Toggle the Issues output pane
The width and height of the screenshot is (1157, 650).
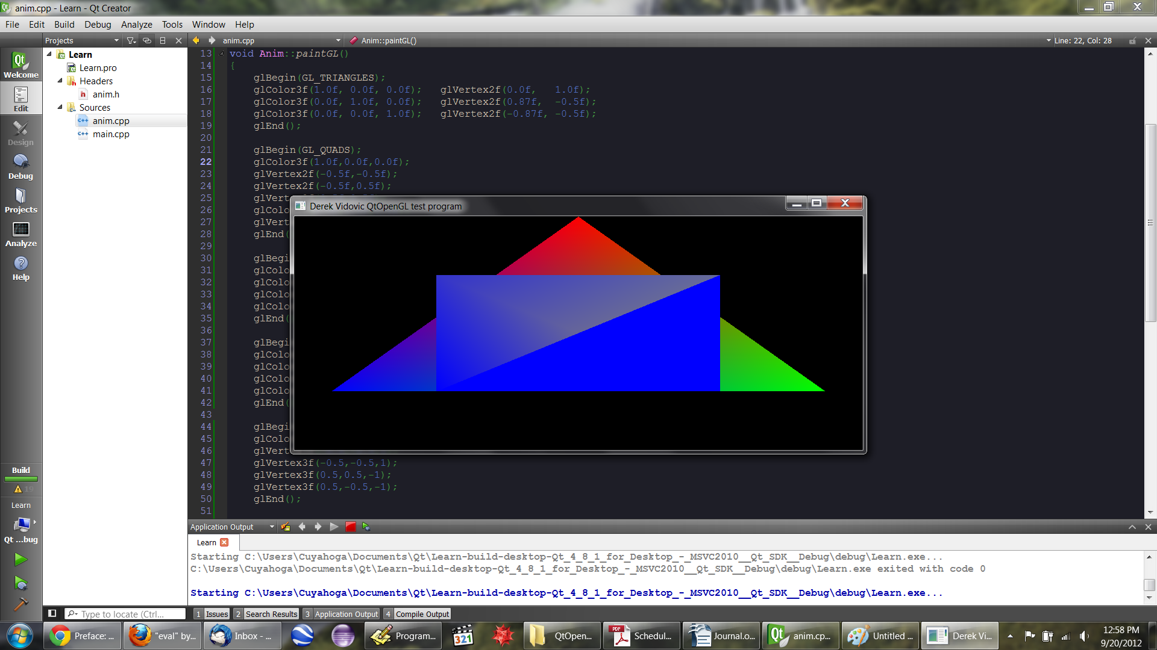click(212, 614)
